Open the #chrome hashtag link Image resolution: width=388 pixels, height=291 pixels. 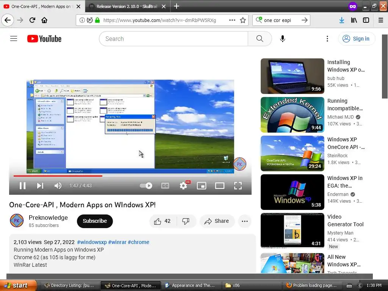click(139, 242)
